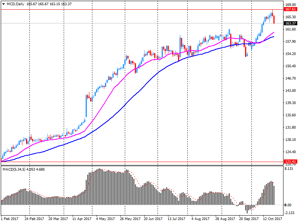Select the MACD zero level label 0.00

click(x=288, y=205)
